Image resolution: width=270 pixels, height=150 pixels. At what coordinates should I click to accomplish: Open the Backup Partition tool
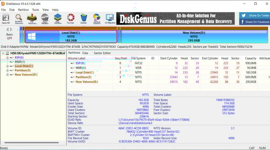(97, 19)
